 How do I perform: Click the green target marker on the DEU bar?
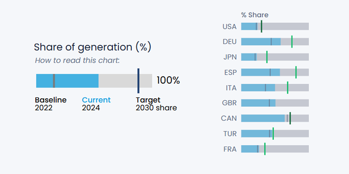292,42
